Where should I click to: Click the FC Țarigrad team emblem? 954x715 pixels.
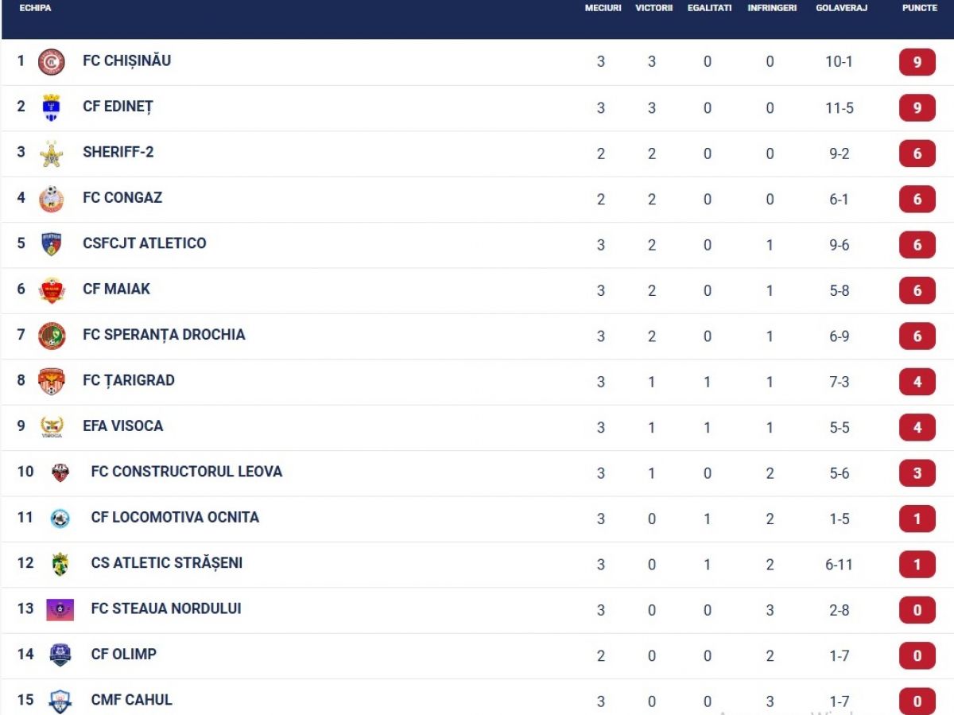52,382
